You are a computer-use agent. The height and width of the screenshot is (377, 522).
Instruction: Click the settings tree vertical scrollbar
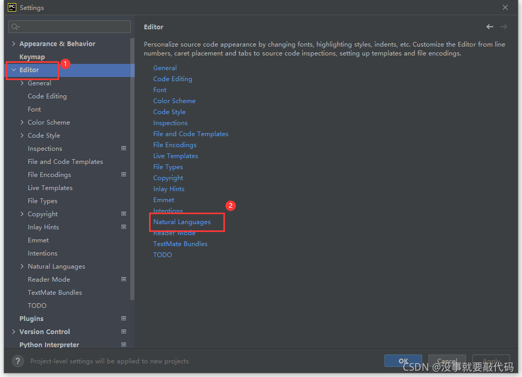pyautogui.click(x=132, y=169)
